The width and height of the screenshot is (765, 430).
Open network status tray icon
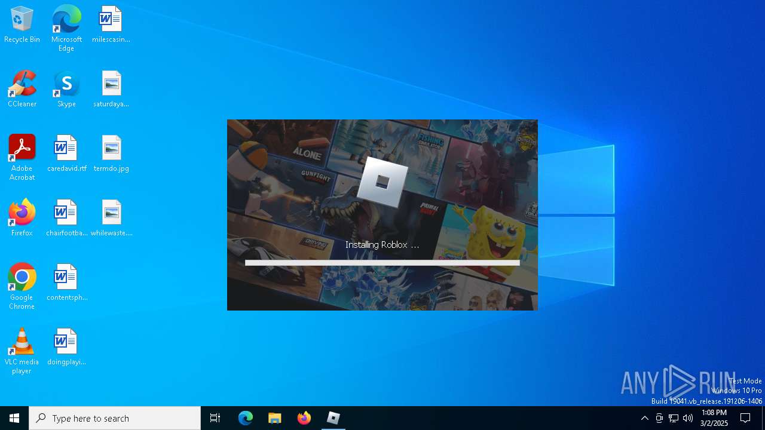674,418
